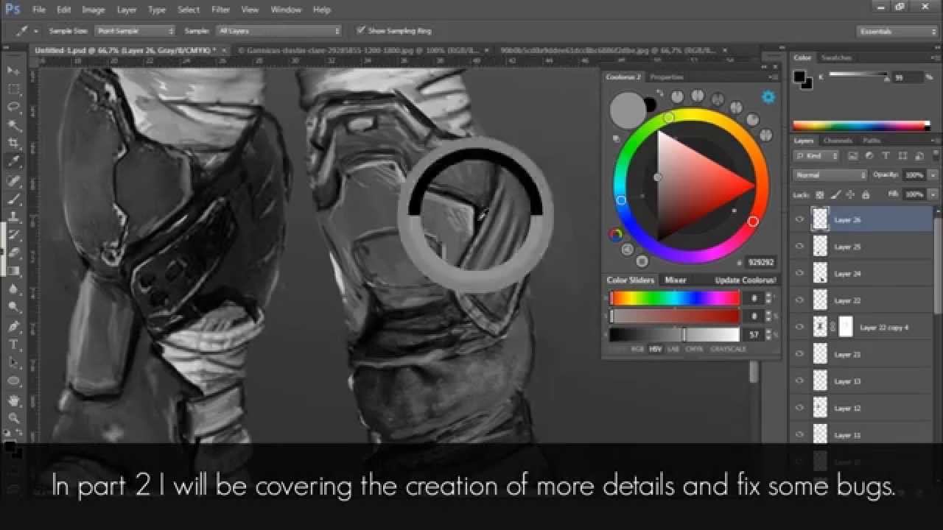
Task: Switch to the Paths tab
Action: click(x=872, y=140)
